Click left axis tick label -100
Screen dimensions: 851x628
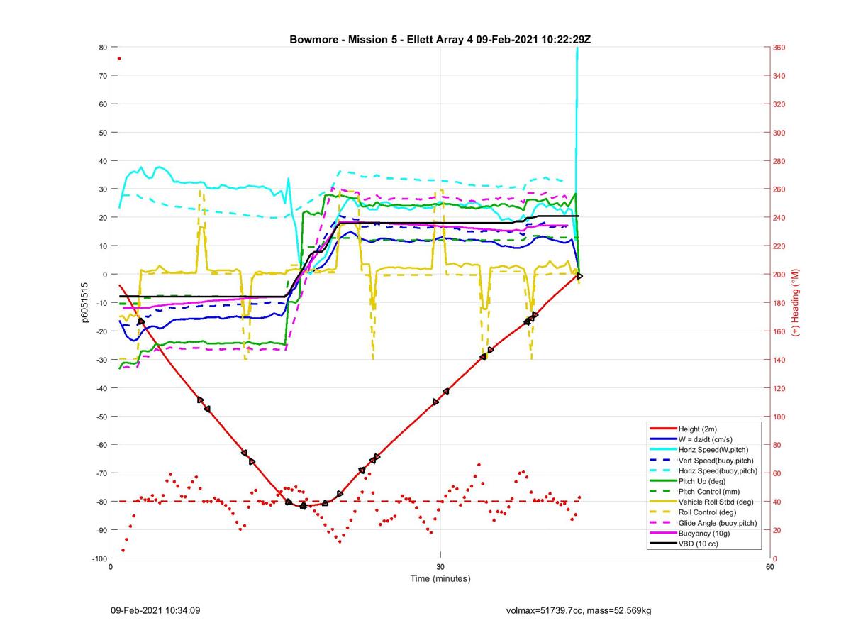click(99, 558)
